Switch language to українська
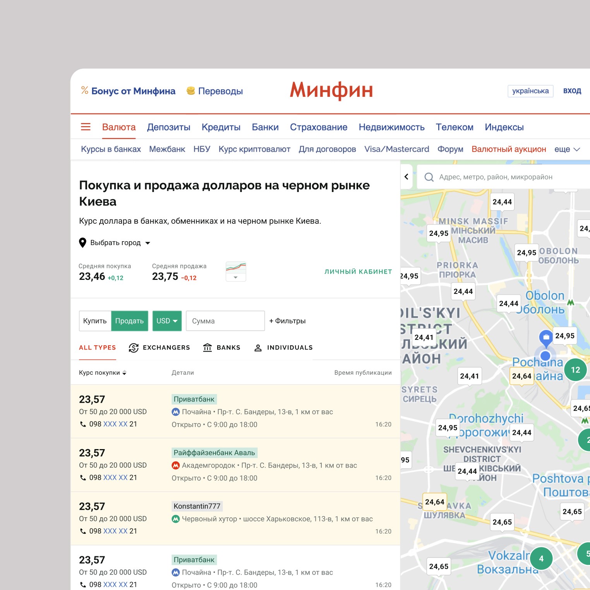The width and height of the screenshot is (590, 590). click(x=530, y=91)
